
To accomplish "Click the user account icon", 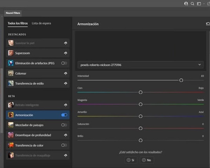I will pyautogui.click(x=186, y=4).
